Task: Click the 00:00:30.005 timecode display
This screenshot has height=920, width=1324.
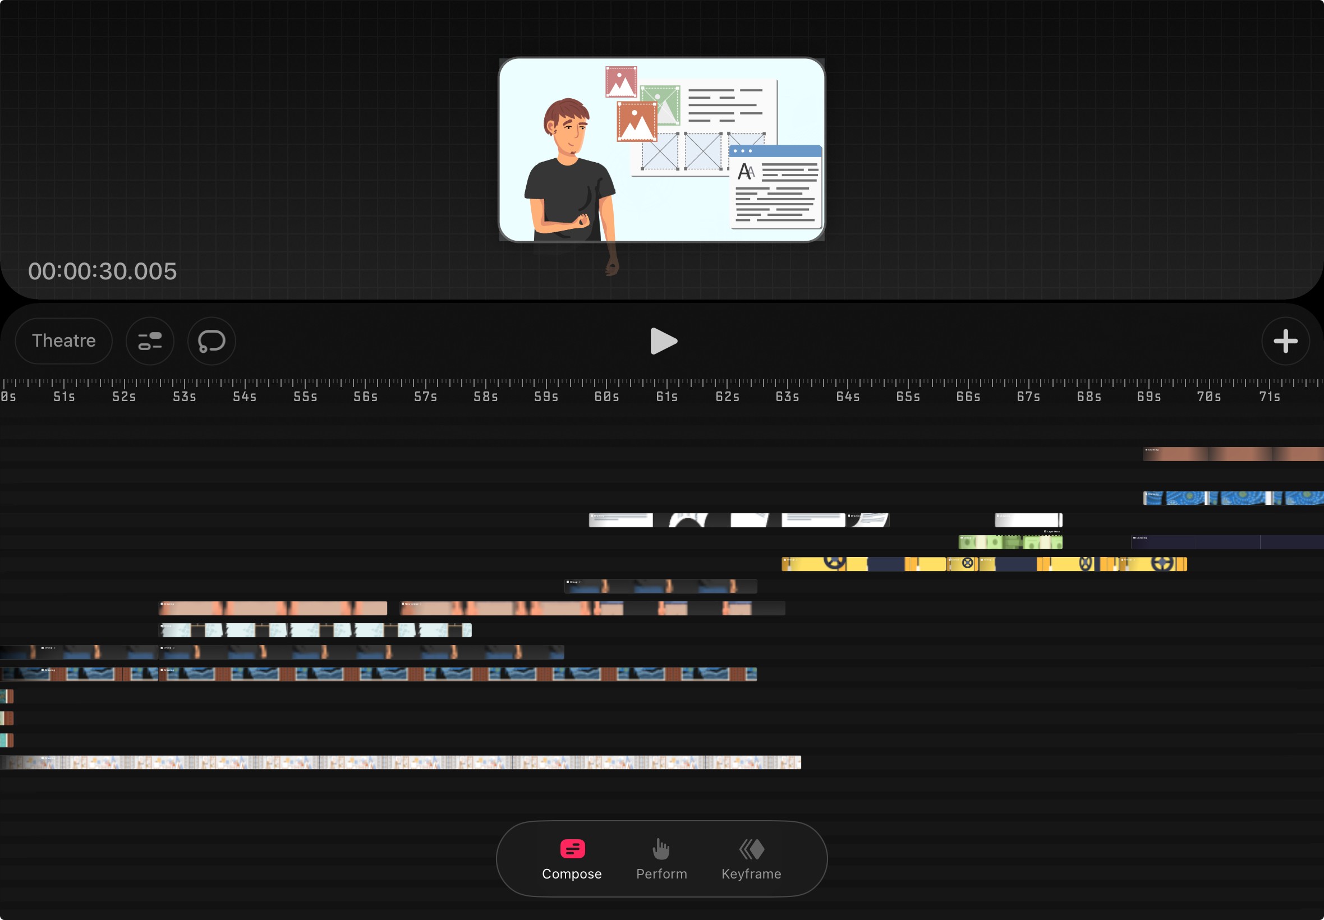Action: [x=103, y=272]
